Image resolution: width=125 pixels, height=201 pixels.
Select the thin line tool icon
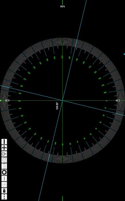coord(4,179)
